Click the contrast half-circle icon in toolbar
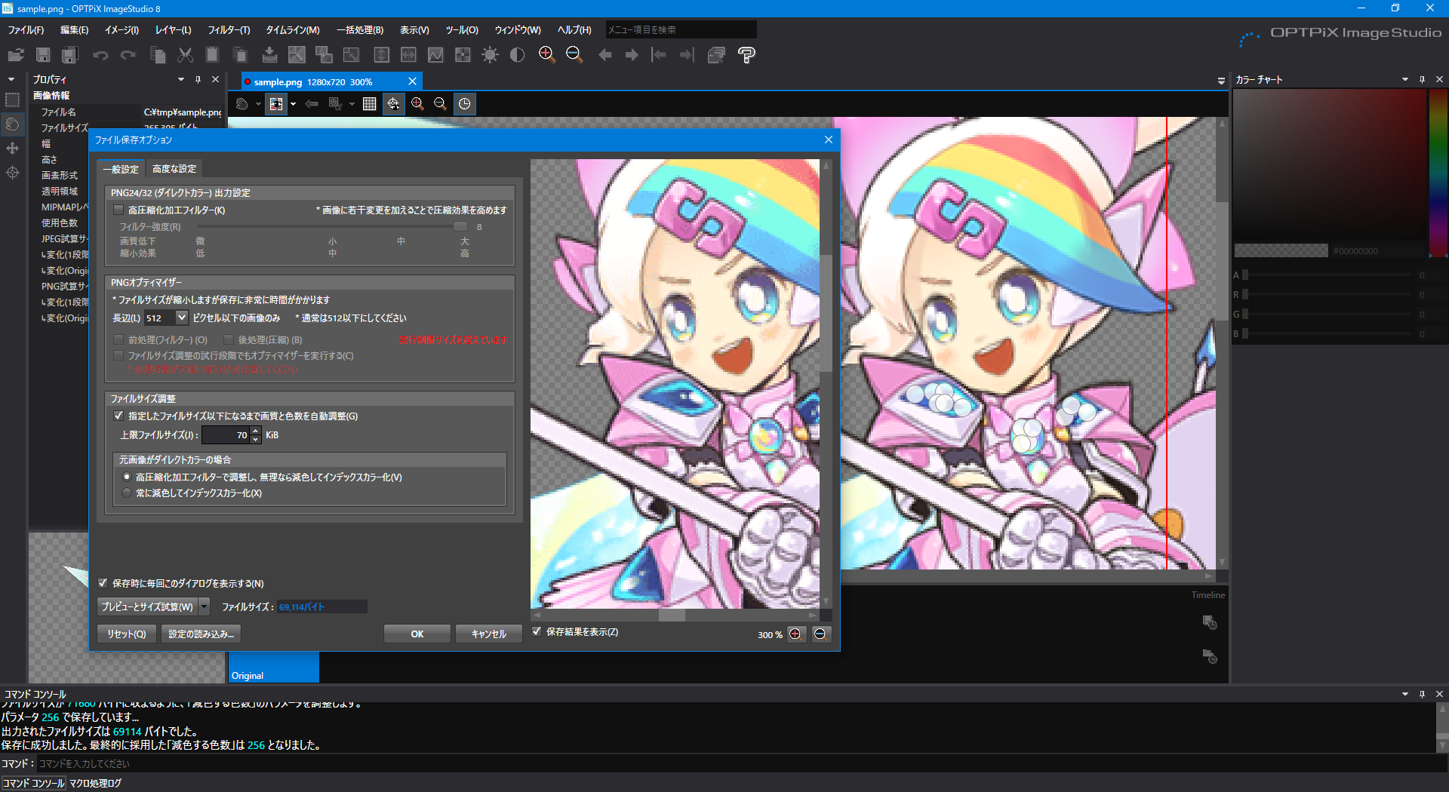 [x=517, y=55]
